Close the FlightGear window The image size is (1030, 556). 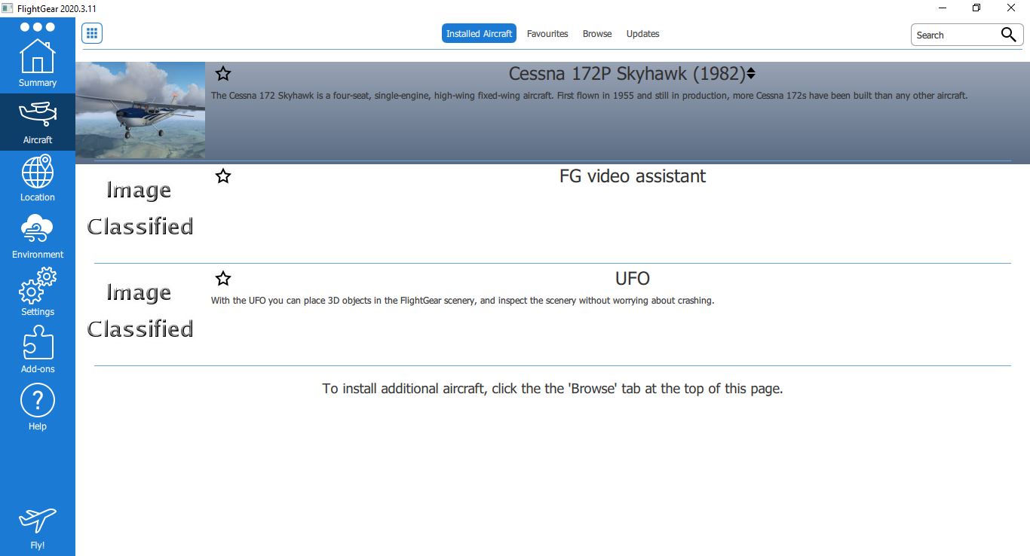[1011, 8]
